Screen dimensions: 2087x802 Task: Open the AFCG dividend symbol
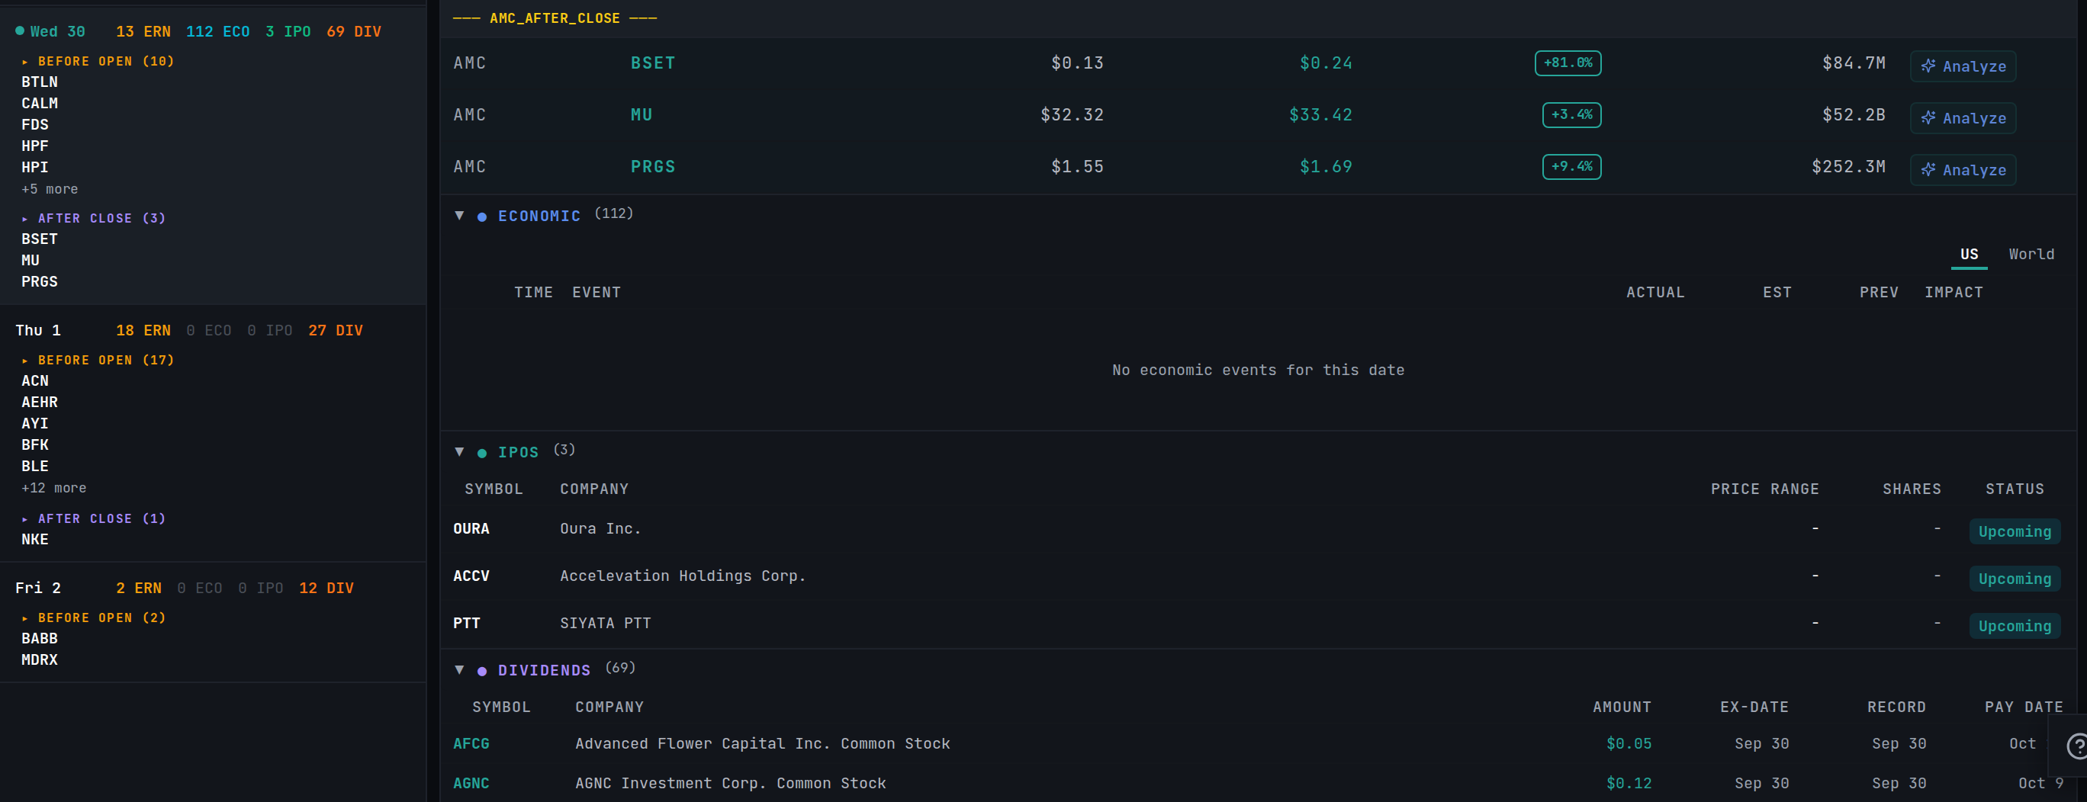[x=471, y=743]
